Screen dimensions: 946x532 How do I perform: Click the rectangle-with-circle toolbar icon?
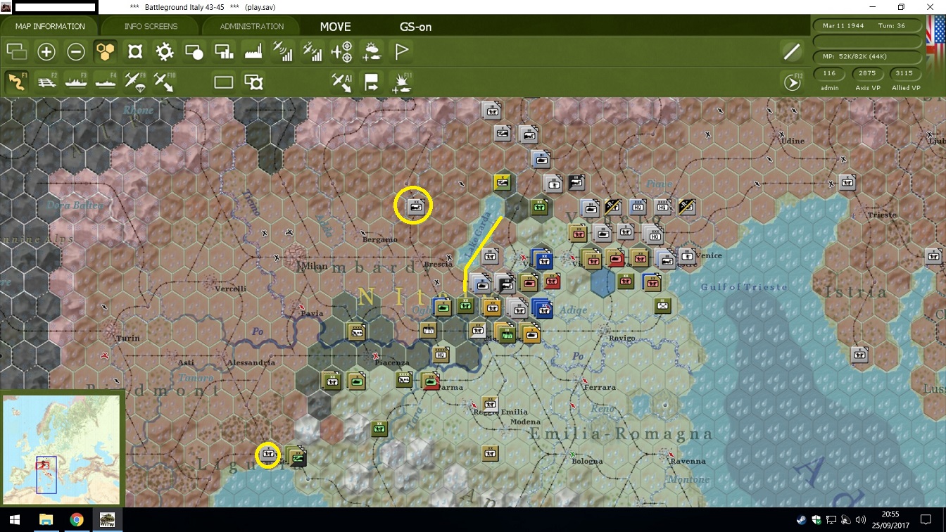(194, 52)
